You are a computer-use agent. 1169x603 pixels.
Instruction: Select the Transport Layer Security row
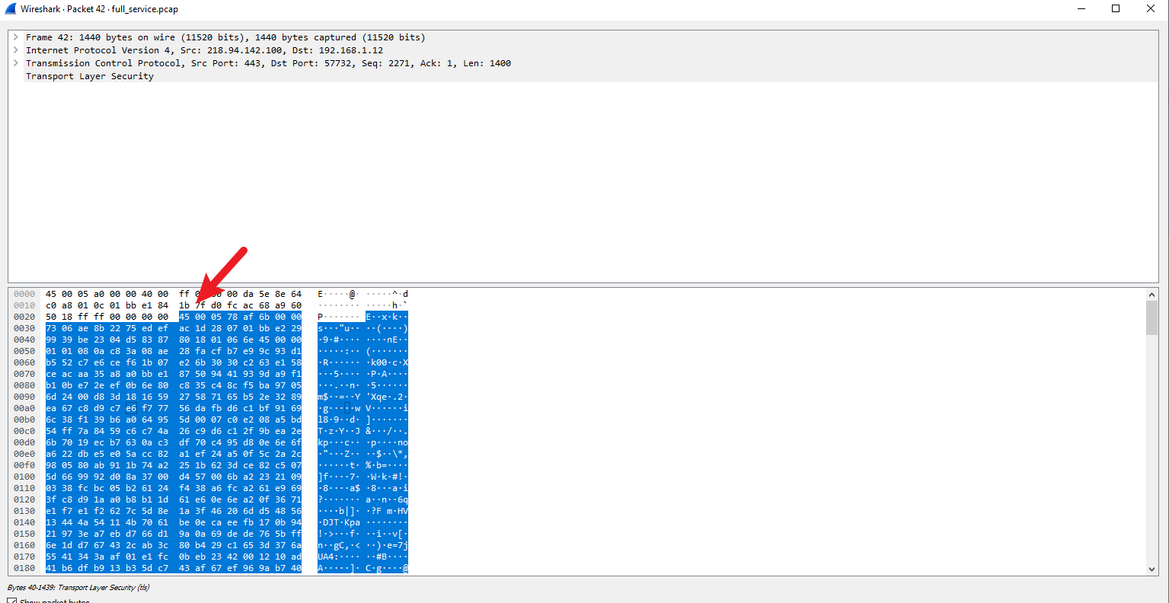tap(90, 76)
